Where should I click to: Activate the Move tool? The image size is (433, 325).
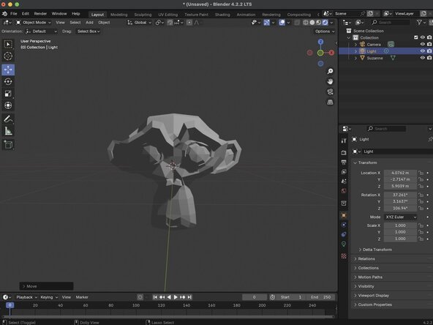click(x=8, y=70)
